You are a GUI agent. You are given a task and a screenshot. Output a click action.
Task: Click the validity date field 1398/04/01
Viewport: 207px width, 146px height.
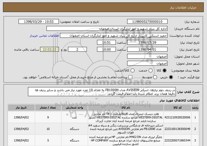tap(147, 50)
